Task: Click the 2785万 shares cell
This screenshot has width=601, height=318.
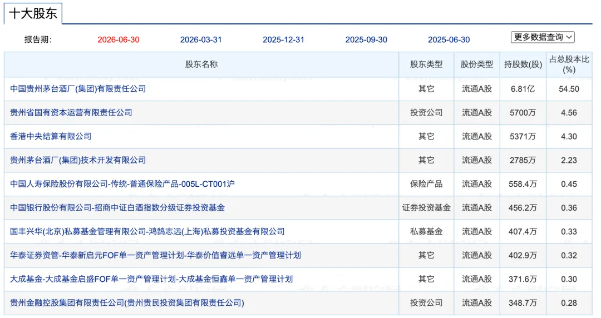Action: tap(523, 160)
